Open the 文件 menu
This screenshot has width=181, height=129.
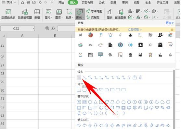[x=9, y=2]
